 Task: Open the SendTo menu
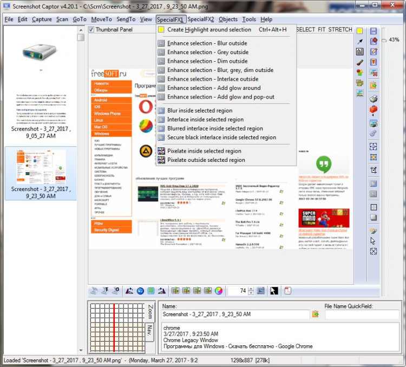(126, 19)
